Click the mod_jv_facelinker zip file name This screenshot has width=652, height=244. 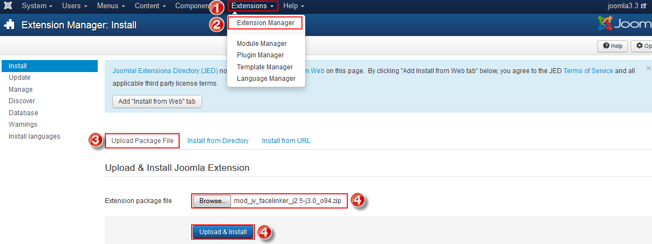[287, 201]
